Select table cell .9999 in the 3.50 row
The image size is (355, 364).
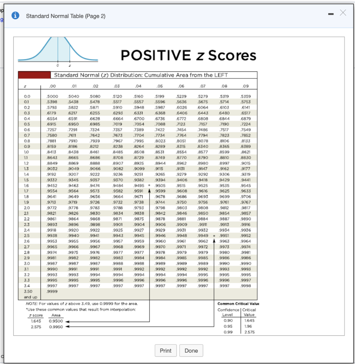click(x=52, y=291)
